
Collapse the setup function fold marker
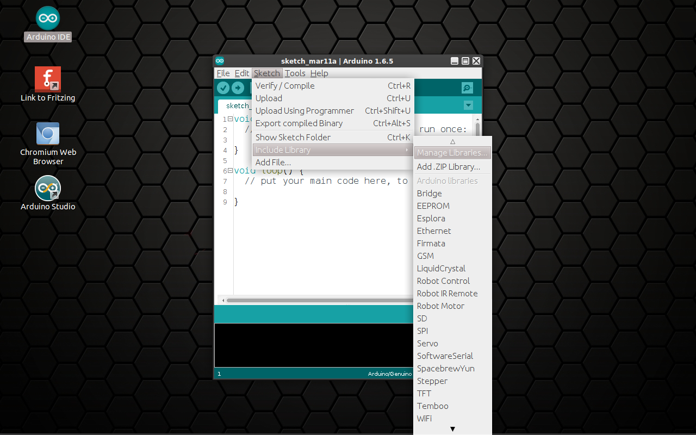click(230, 119)
